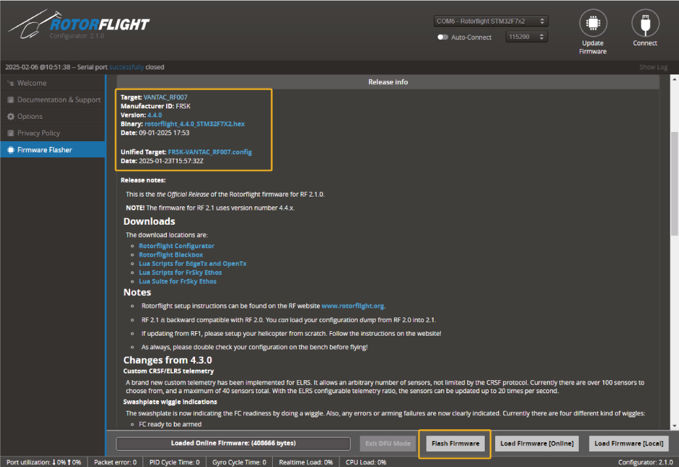Click the Connect USB icon
Screen dimensions: 679x467
[x=644, y=24]
